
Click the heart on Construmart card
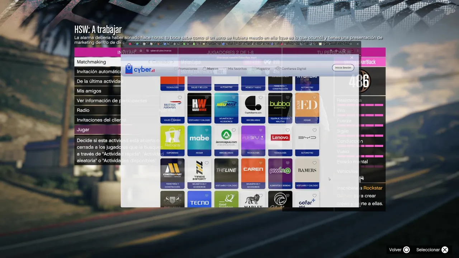180,163
